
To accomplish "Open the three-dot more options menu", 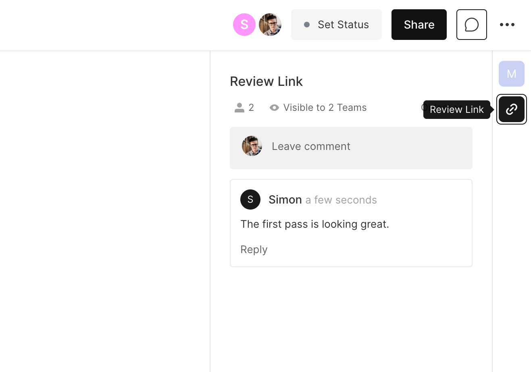I will [x=507, y=25].
